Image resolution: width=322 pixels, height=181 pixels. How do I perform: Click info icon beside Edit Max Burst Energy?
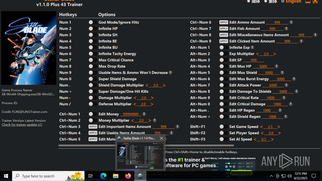(x=294, y=79)
